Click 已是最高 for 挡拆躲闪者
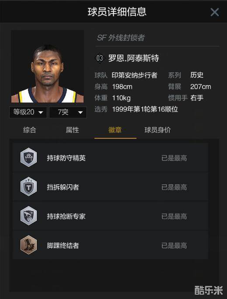Screen dimensions: 227x299 174,187
